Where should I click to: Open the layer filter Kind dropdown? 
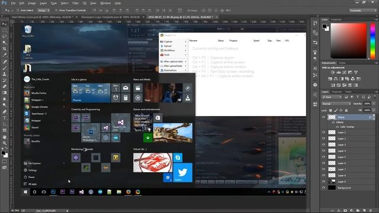332,97
